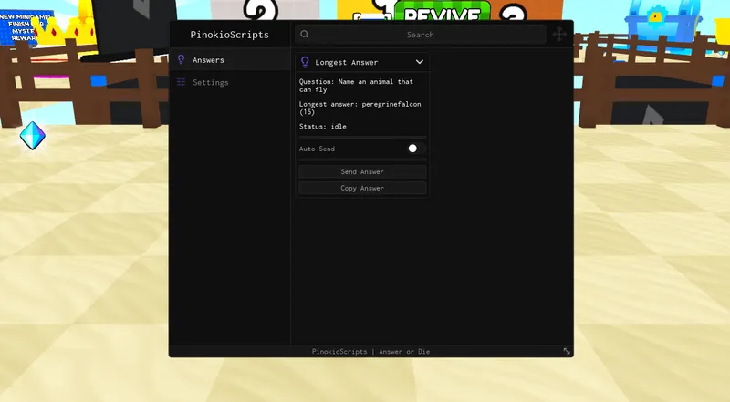Click the move window crosshair icon
The width and height of the screenshot is (730, 402).
(x=559, y=34)
